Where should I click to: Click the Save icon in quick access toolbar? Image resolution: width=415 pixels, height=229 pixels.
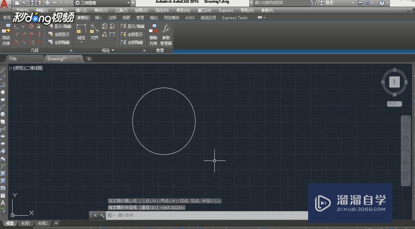[32, 3]
